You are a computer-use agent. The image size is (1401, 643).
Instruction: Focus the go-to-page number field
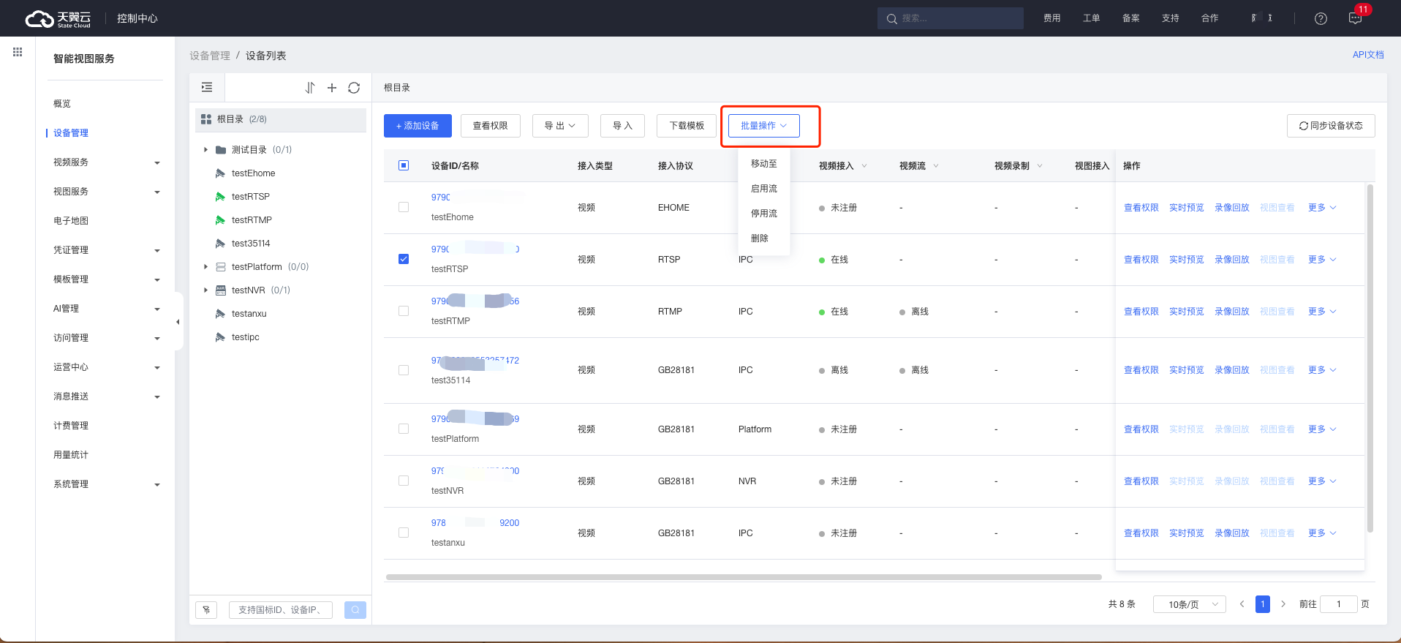tap(1338, 604)
